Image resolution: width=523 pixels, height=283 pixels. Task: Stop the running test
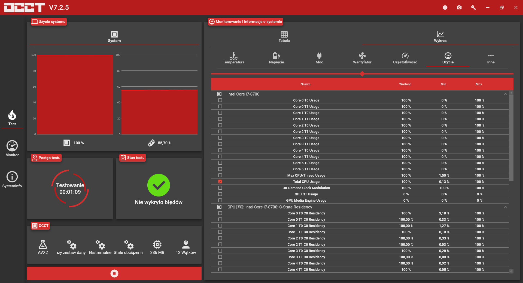coord(114,273)
